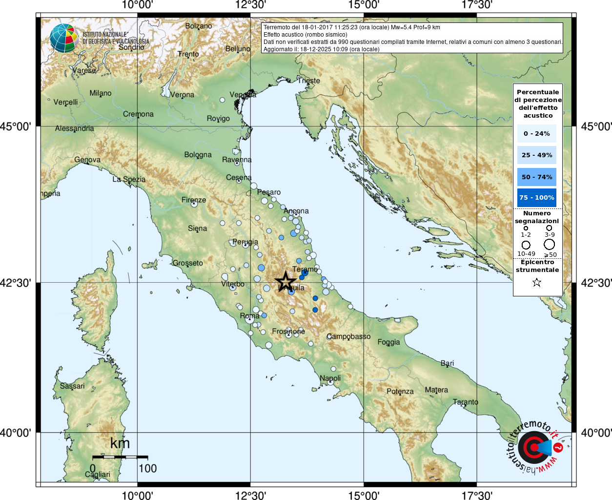This screenshot has width=612, height=500.
Task: Click the Firenze city label
Action: (x=194, y=200)
